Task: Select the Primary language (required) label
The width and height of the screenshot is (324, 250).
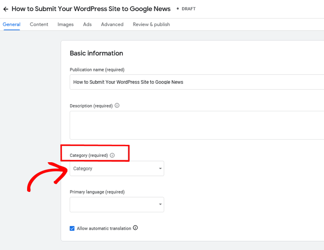Action: [97, 192]
